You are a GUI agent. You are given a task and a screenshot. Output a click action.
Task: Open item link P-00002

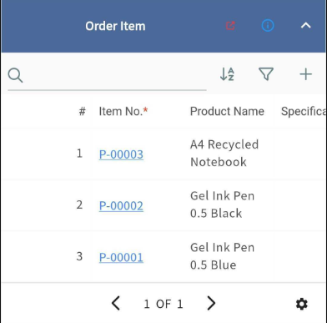pos(121,206)
